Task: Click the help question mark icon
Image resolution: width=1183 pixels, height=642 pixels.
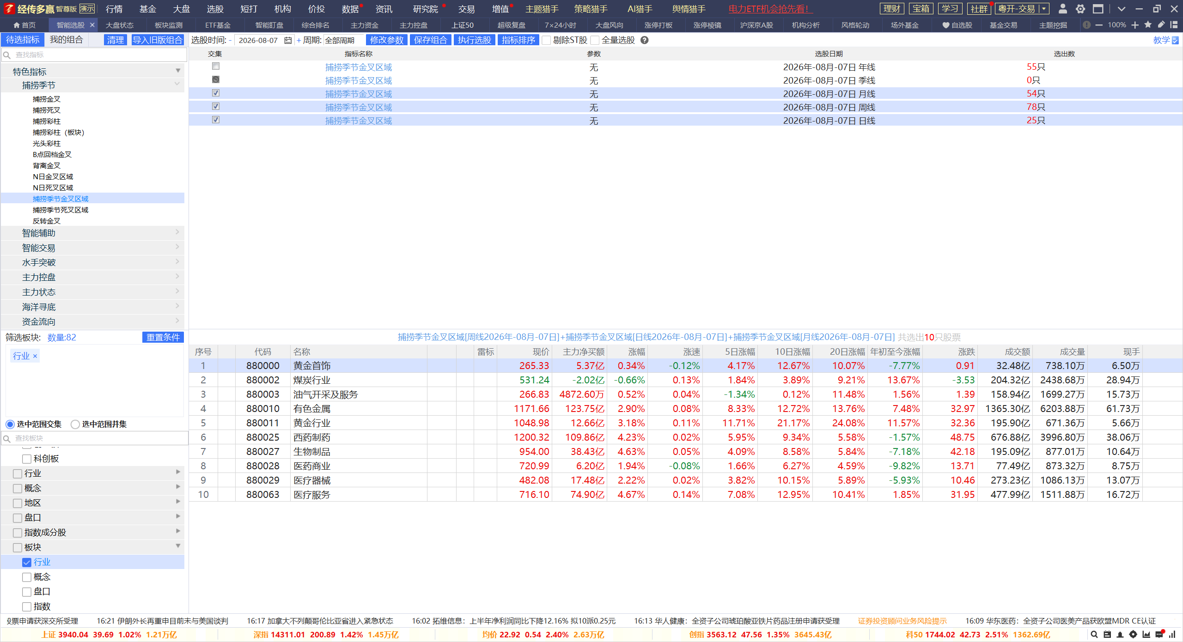Action: coord(645,40)
